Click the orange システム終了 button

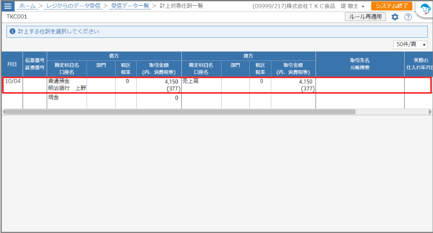(392, 6)
